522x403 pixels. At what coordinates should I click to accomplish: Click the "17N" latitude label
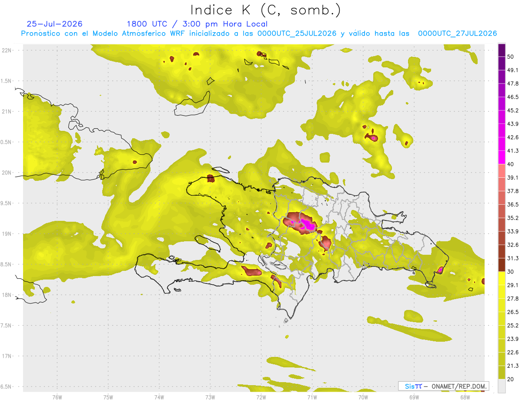7,356
